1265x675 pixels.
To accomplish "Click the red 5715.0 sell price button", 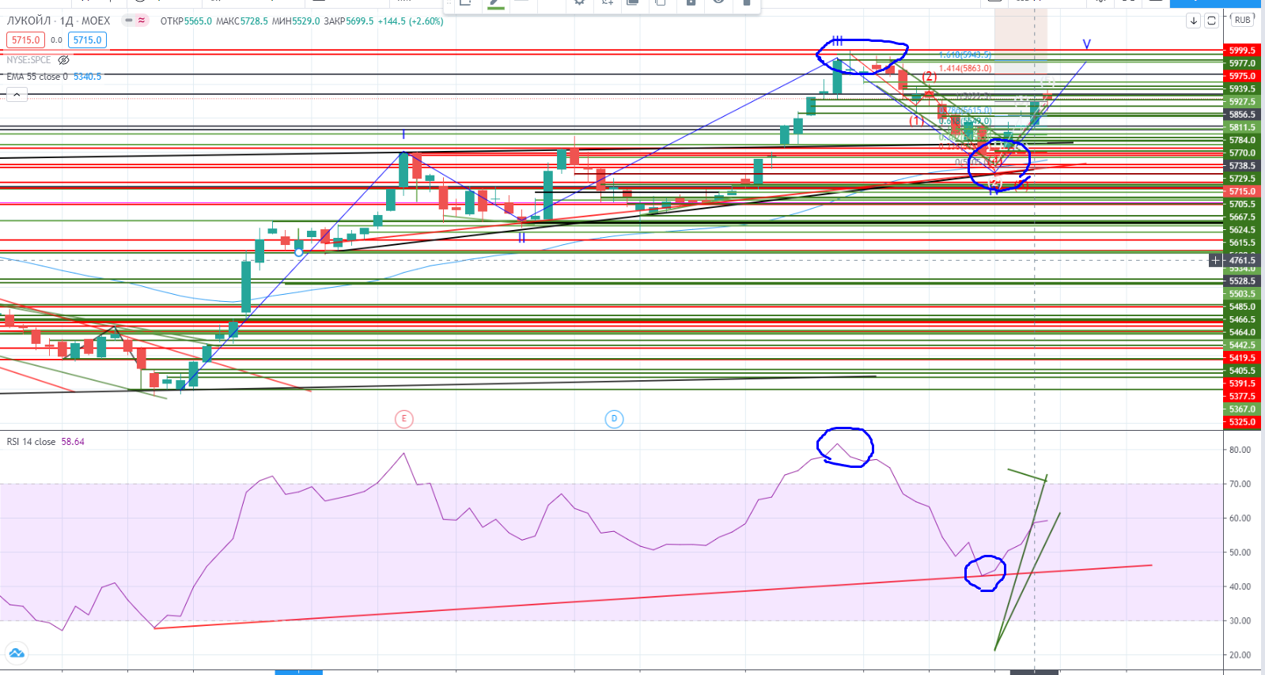I will [25, 40].
